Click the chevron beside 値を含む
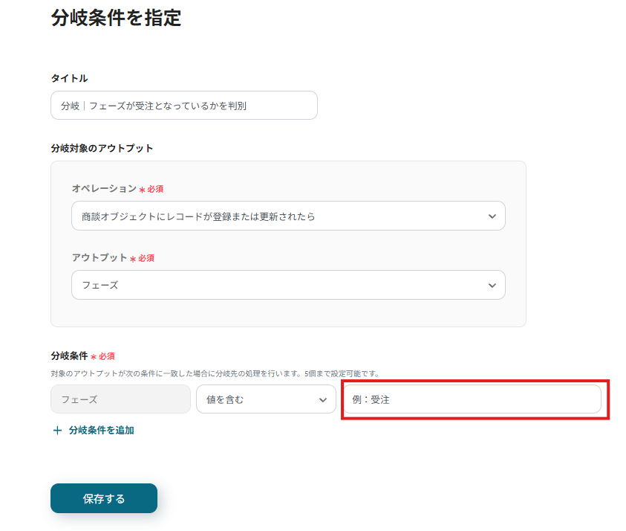The image size is (626, 531). (325, 399)
